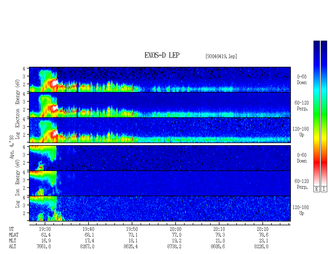Click the ALT value 7661.0
The width and height of the screenshot is (328, 254).
[x=44, y=247]
